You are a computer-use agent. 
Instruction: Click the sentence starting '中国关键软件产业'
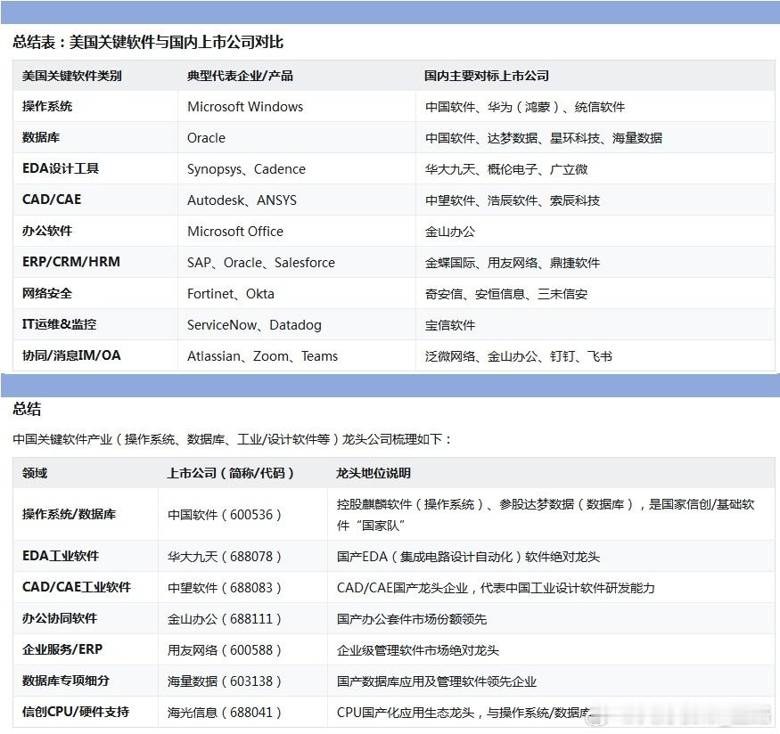click(x=233, y=439)
